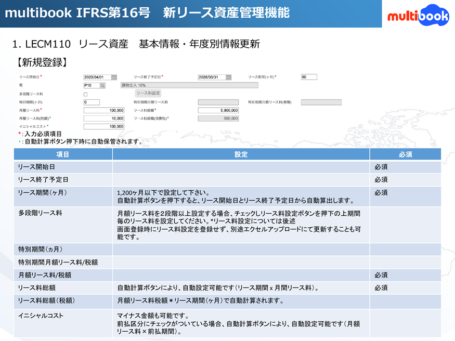The width and height of the screenshot is (455, 341).
Task: Click the tax code field showing P10
Action: (92, 86)
